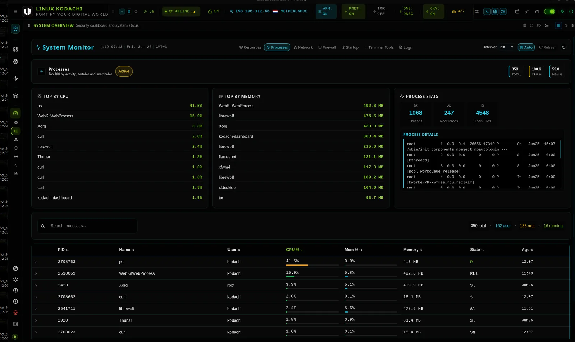This screenshot has height=342, width=575.
Task: Open help icon at System Monitor right edge
Action: (564, 47)
